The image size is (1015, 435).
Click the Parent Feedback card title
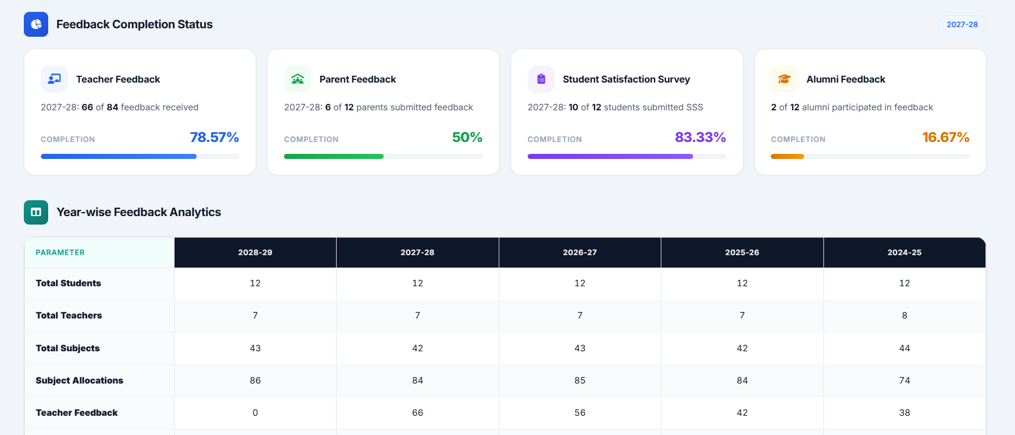[358, 79]
